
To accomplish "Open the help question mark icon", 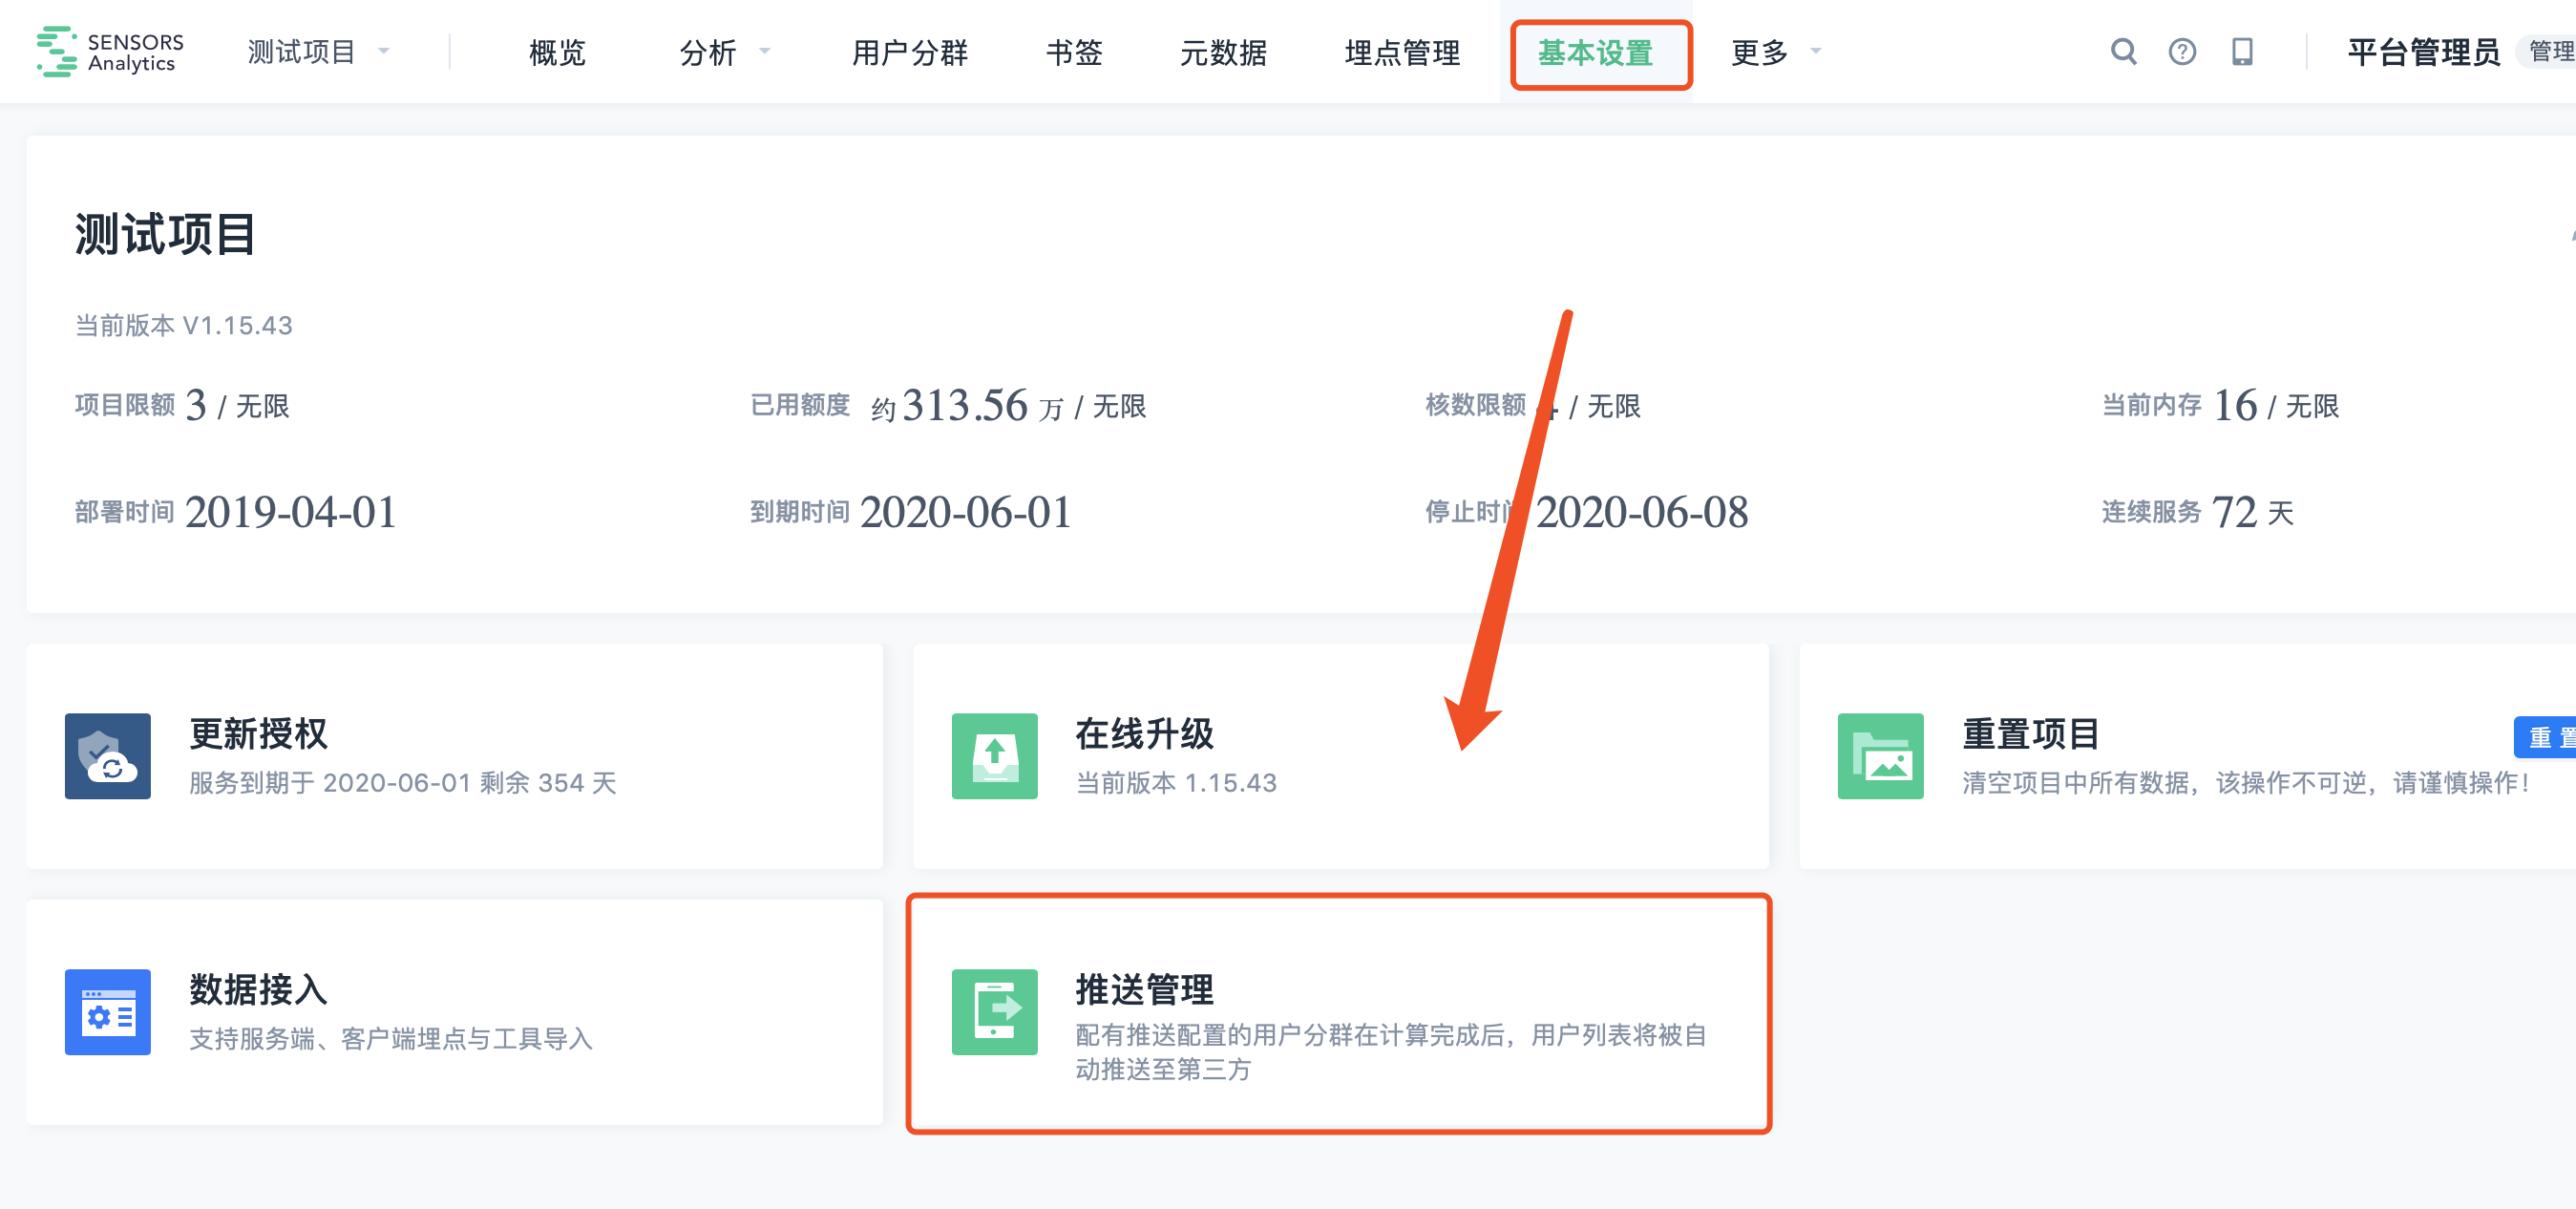I will pyautogui.click(x=2182, y=52).
